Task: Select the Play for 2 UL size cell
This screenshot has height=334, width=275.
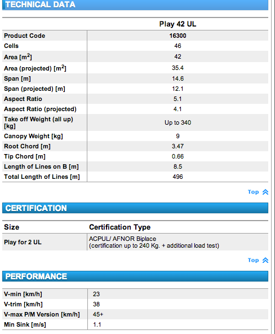Action: pos(23,242)
